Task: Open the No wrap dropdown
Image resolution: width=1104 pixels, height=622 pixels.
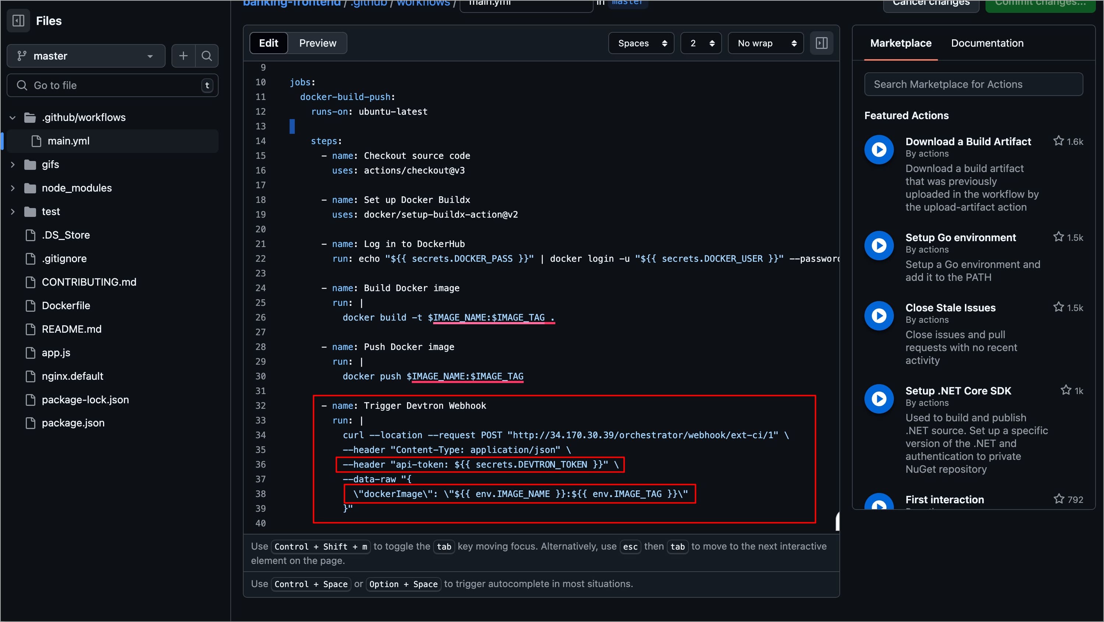Action: (765, 43)
